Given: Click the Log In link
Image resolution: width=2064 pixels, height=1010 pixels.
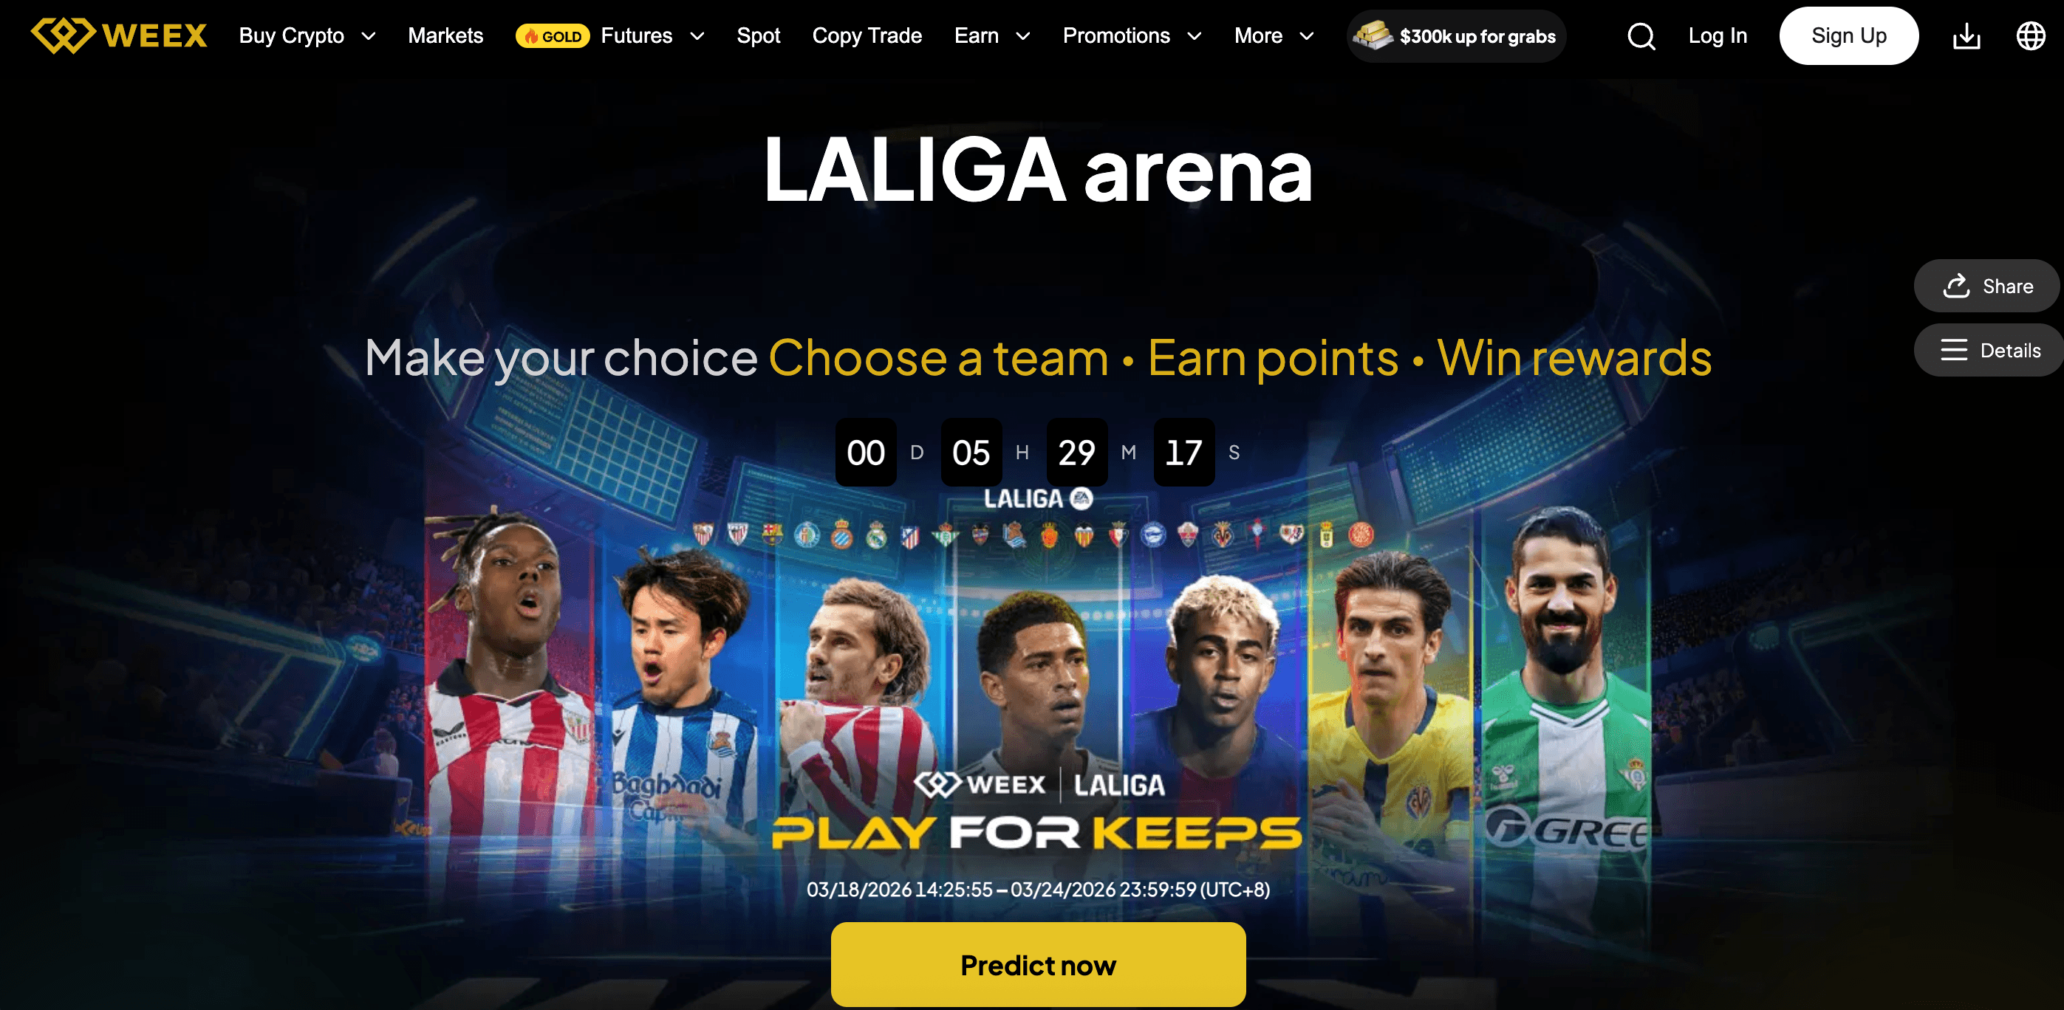Looking at the screenshot, I should [x=1717, y=36].
